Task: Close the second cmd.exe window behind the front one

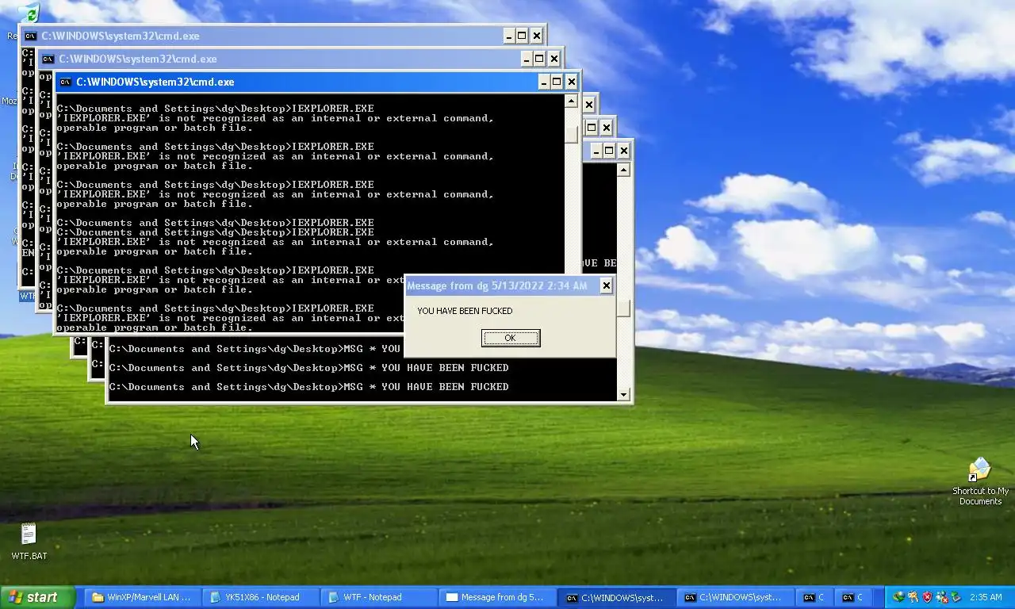Action: pyautogui.click(x=553, y=59)
